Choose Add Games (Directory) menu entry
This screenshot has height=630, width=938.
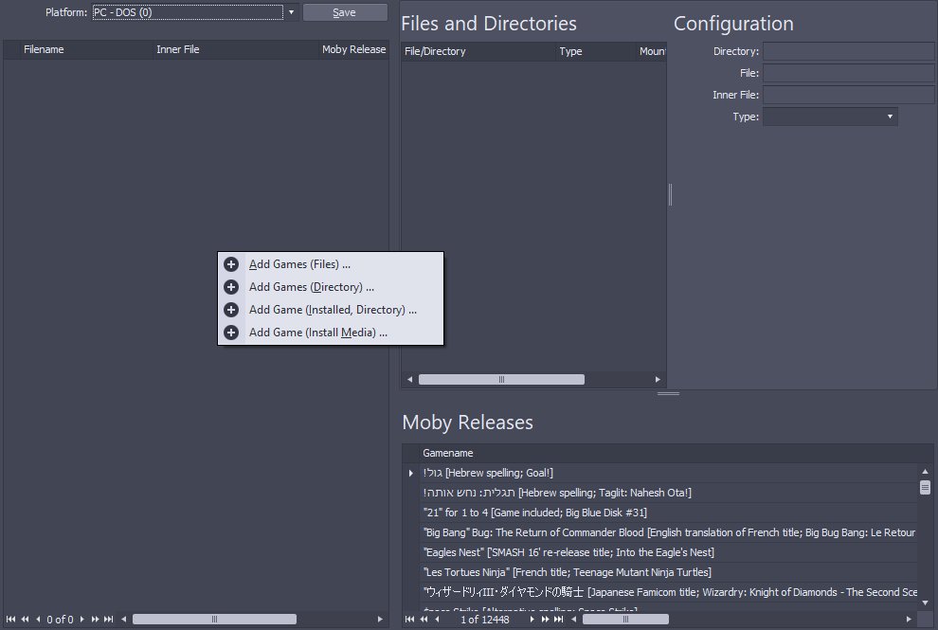tap(331, 287)
